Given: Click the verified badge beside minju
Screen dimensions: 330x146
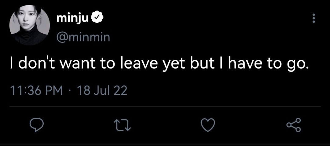Looking at the screenshot, I should 97,19.
